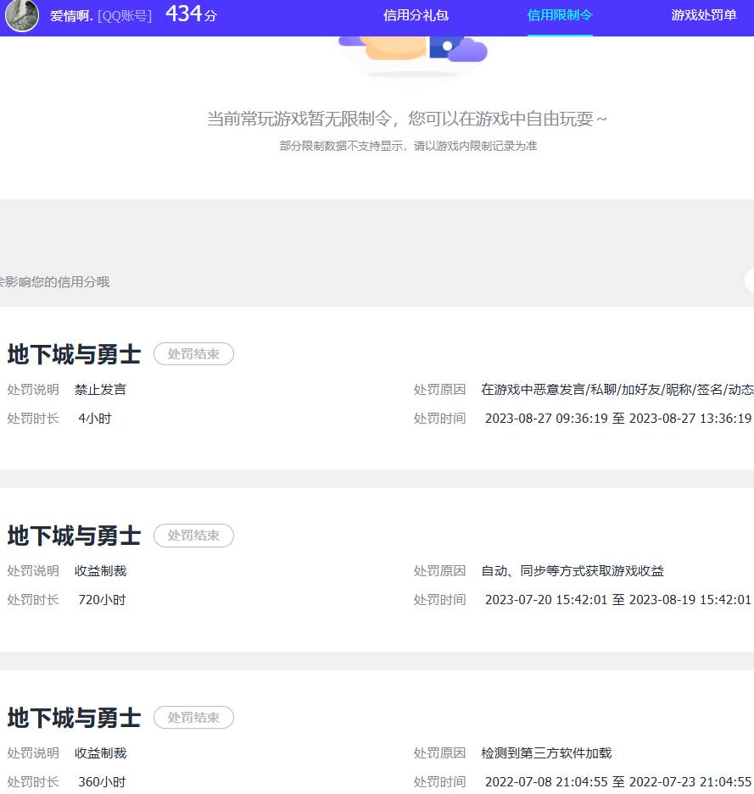The image size is (754, 794).
Task: Select the 信用限制令 tab
Action: click(x=560, y=15)
